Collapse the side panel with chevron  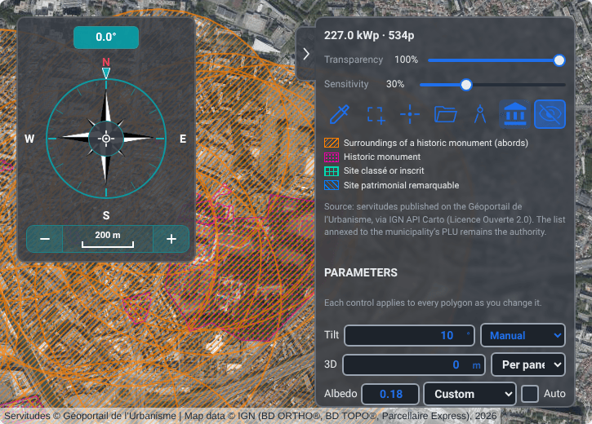coord(306,54)
